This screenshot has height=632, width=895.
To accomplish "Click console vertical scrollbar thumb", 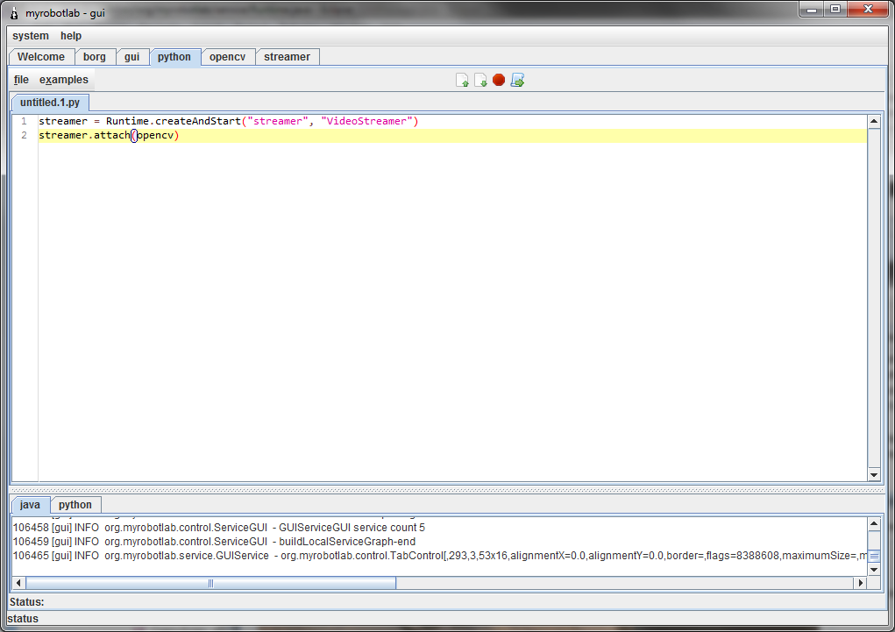I will click(x=874, y=556).
